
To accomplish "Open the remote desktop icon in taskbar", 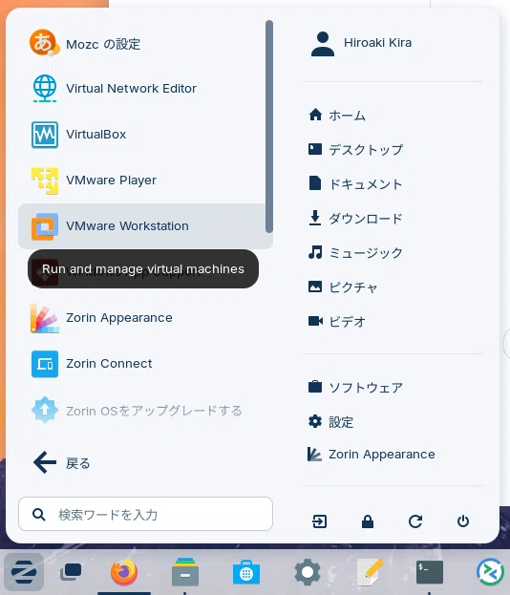I will pyautogui.click(x=490, y=572).
